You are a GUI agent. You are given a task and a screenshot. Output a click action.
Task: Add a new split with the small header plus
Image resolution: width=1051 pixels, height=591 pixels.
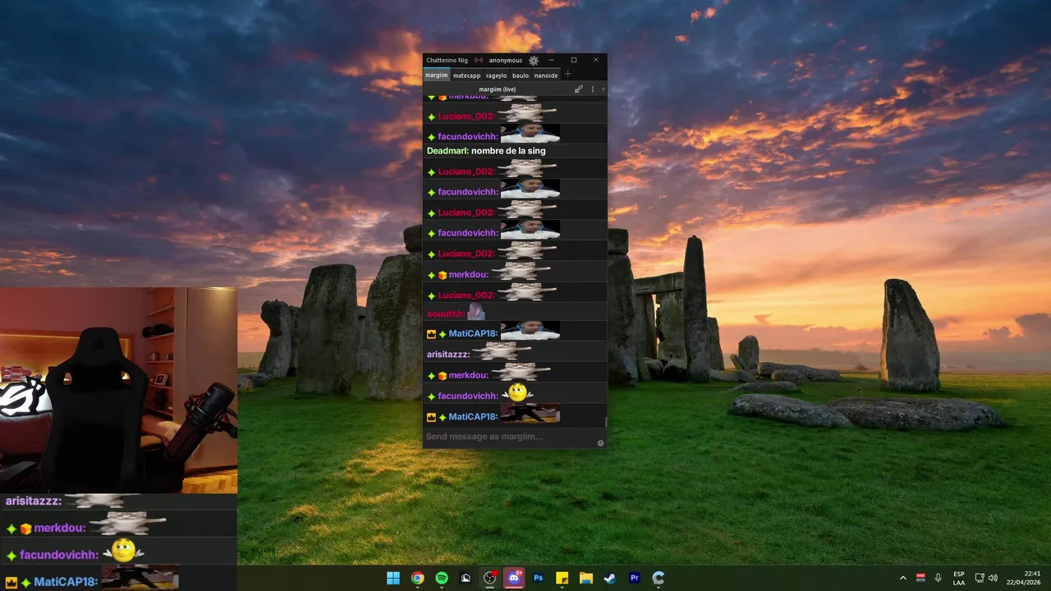point(604,89)
